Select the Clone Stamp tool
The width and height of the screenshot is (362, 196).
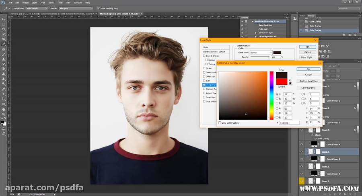point(4,59)
